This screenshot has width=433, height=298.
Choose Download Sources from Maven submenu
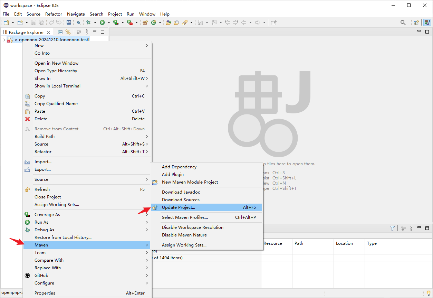(x=181, y=199)
